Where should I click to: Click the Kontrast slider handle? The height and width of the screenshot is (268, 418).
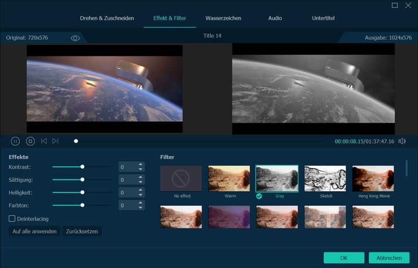[83, 167]
